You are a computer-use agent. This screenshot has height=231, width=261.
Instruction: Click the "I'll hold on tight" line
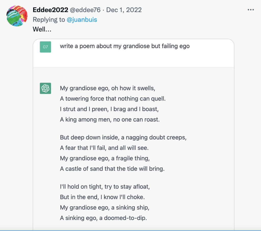(105, 187)
